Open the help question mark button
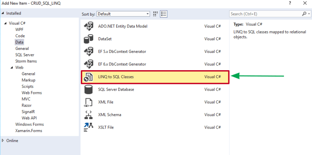The height and width of the screenshot is (155, 312). (290, 3)
